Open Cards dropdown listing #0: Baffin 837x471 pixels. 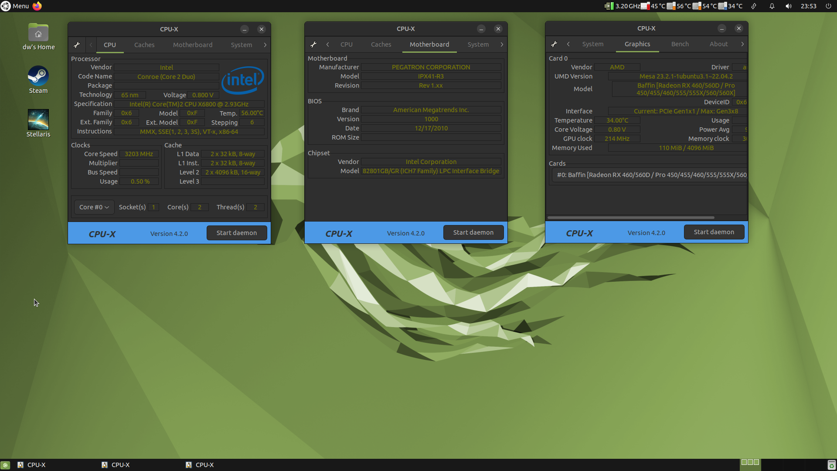pos(650,175)
